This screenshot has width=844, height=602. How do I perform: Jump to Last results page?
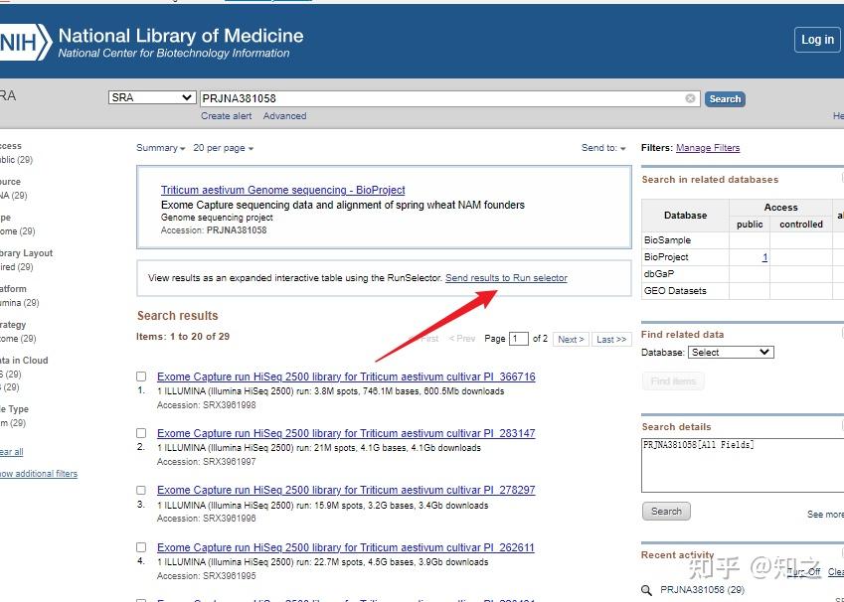611,340
